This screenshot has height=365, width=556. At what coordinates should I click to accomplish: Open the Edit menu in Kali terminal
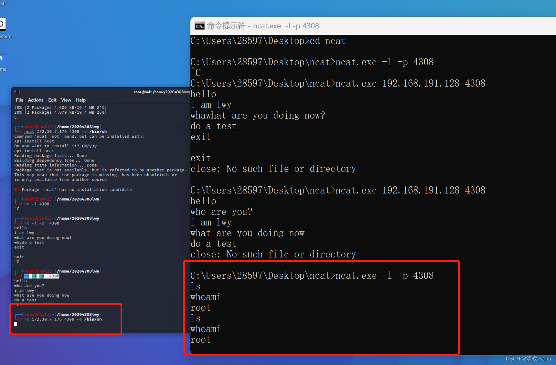[52, 100]
